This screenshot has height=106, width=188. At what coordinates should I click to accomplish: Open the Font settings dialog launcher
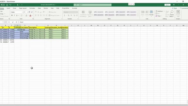pyautogui.click(x=33, y=19)
